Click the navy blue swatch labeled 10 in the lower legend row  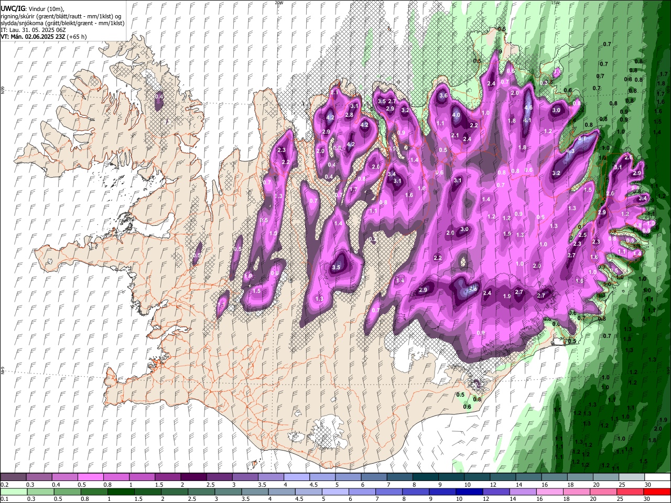469,492
